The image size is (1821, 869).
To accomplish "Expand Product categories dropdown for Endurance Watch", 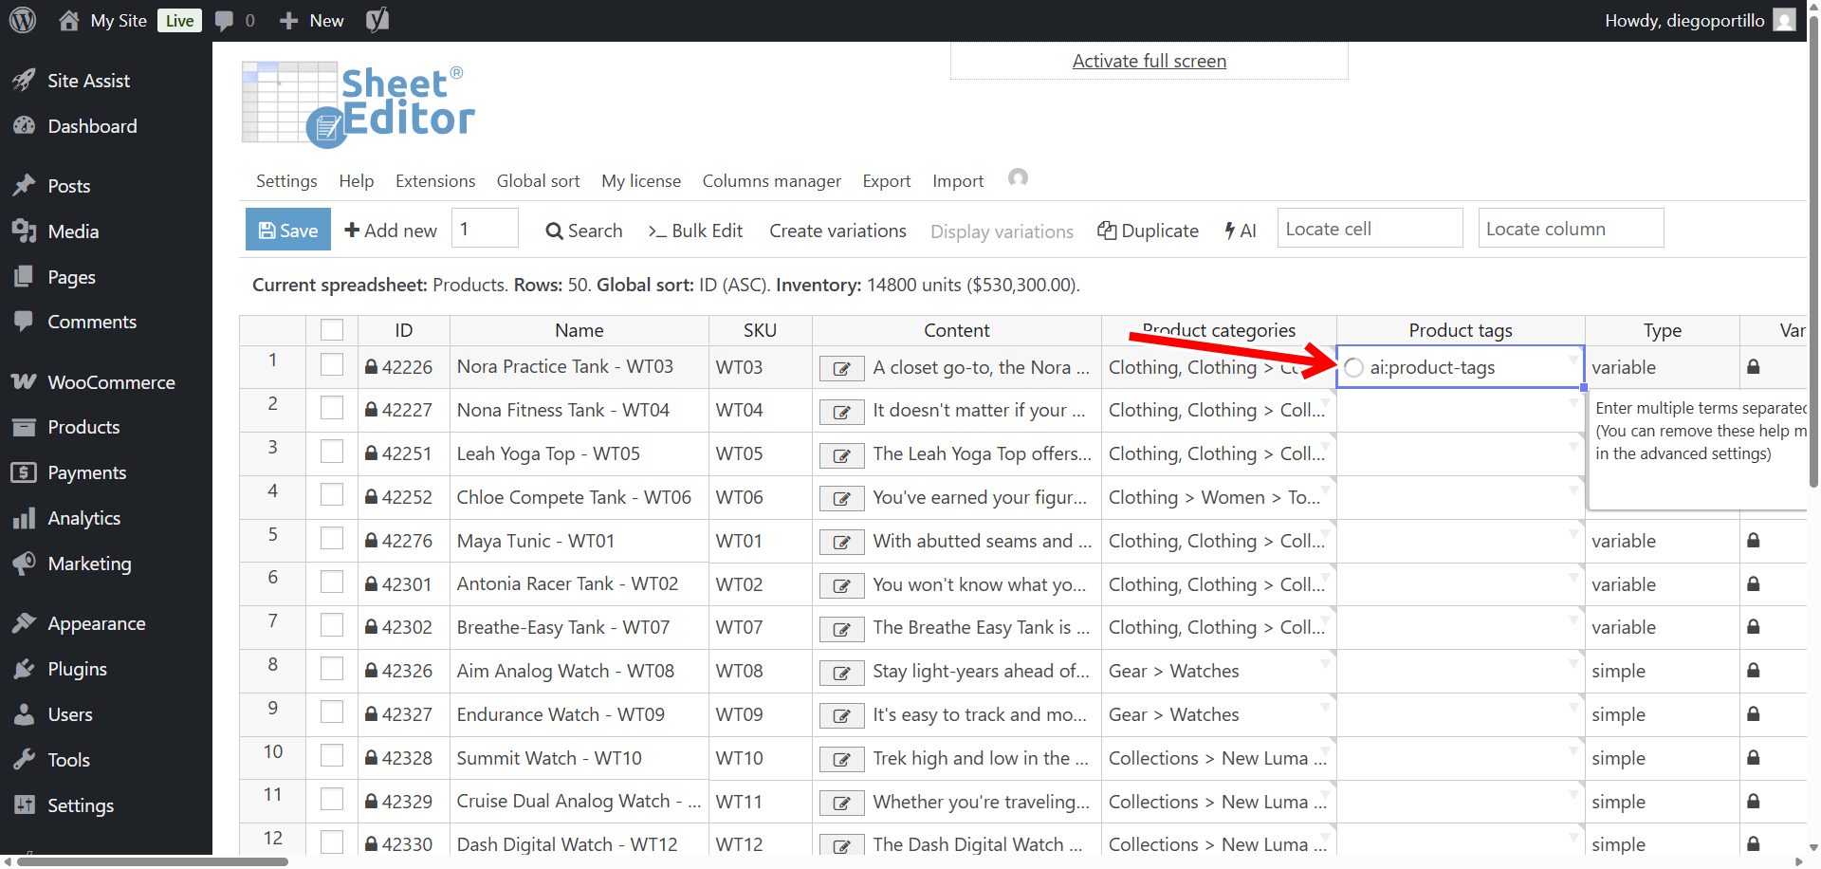I will click(1326, 707).
